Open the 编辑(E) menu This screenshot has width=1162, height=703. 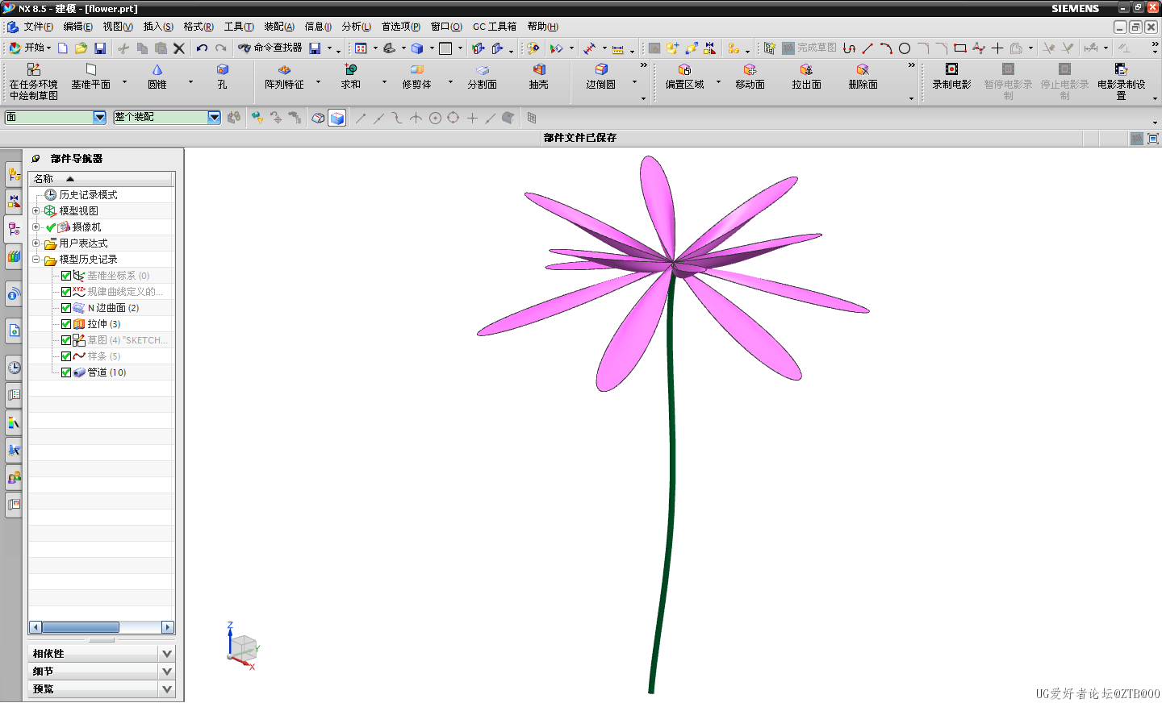pyautogui.click(x=78, y=27)
